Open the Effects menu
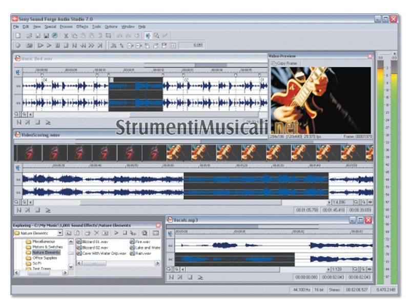This screenshot has height=308, width=410. click(x=82, y=26)
